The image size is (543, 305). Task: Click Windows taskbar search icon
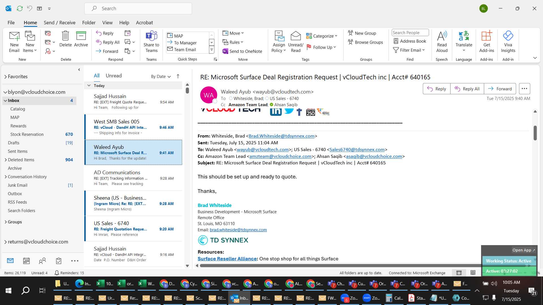coord(25,290)
